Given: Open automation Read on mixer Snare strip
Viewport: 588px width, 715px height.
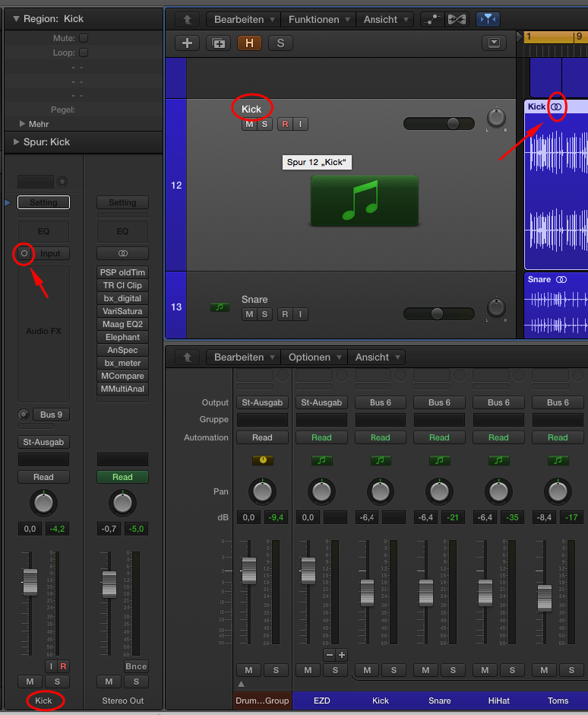Looking at the screenshot, I should (x=439, y=437).
